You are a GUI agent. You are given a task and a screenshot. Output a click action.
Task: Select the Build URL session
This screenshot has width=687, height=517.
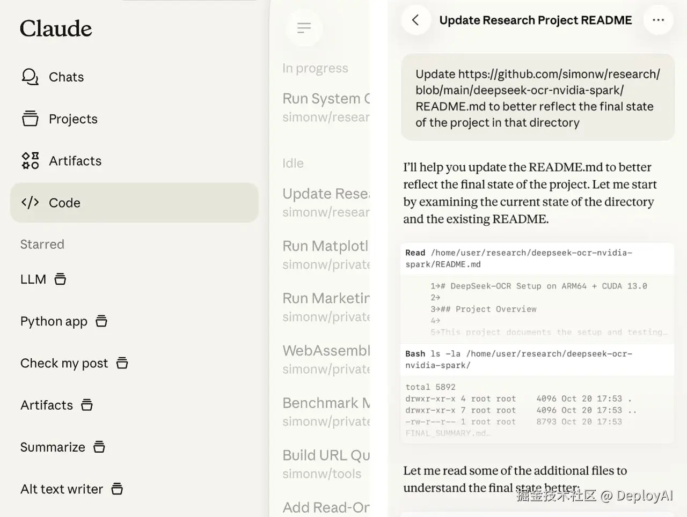326,464
